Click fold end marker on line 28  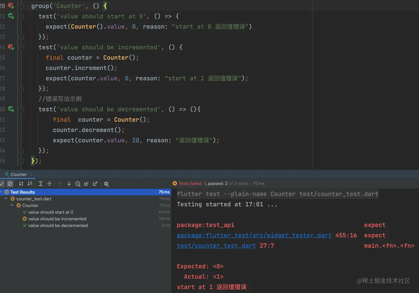(21, 89)
